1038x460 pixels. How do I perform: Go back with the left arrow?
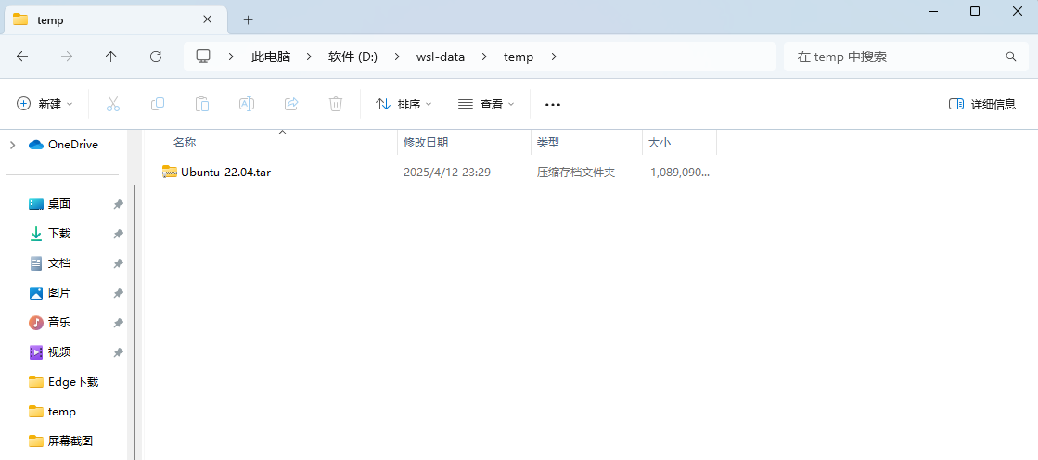22,57
